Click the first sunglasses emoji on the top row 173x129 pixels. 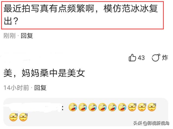pos(132,107)
